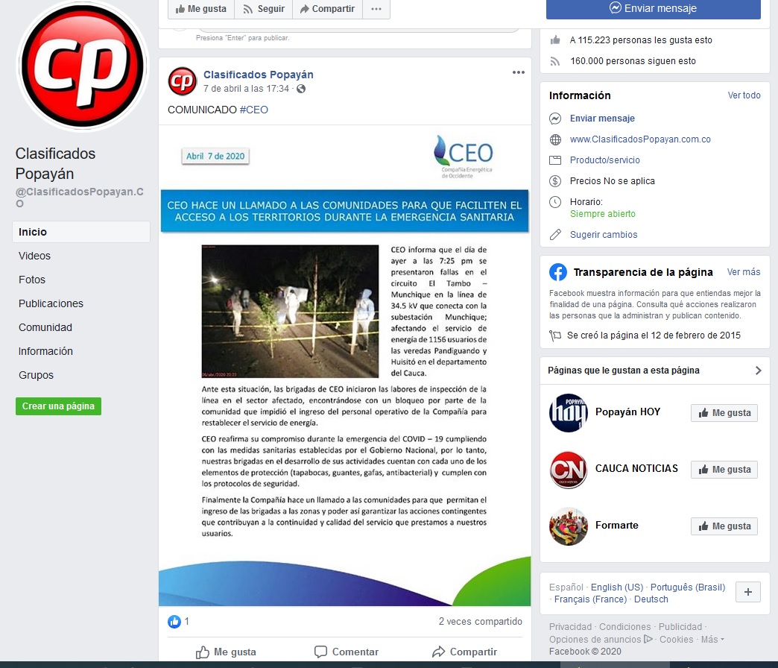Image resolution: width=778 pixels, height=668 pixels.
Task: Click the clock icon beside Horario
Action: (555, 202)
